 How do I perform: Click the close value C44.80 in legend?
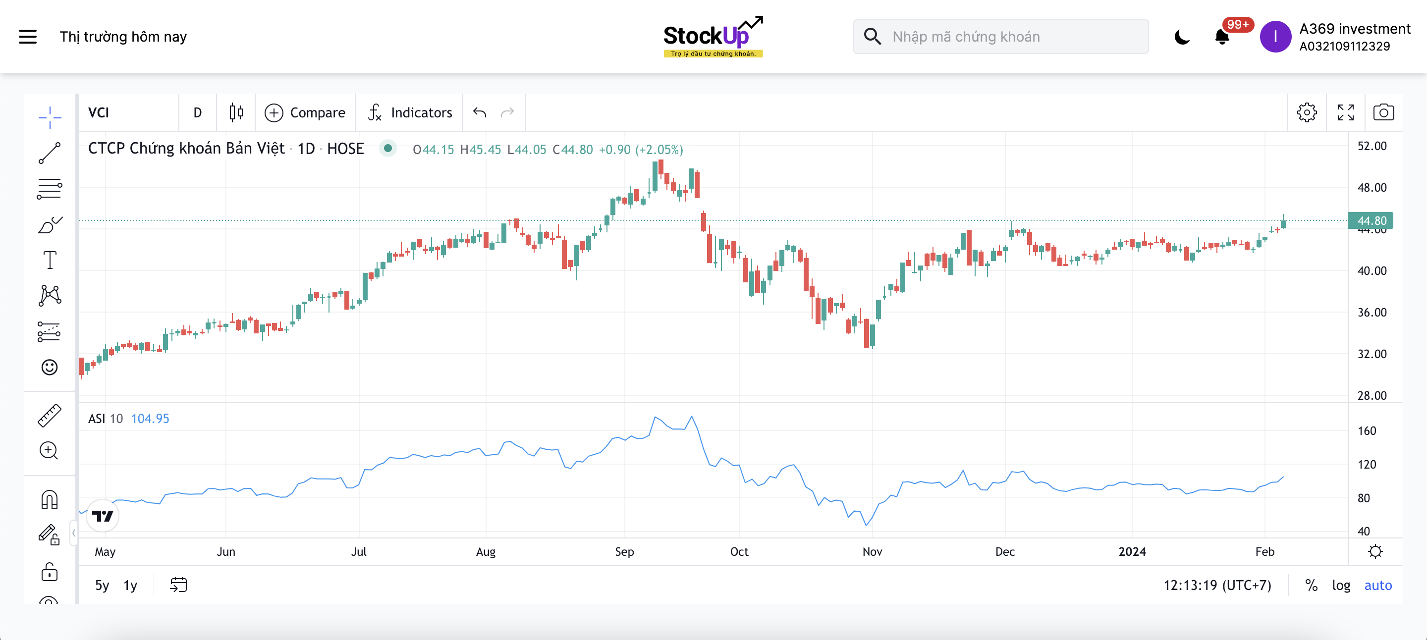tap(573, 150)
